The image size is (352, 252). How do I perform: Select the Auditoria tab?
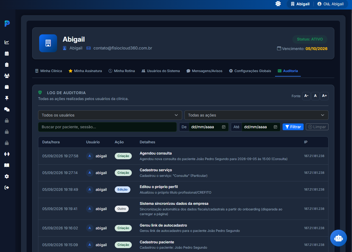(288, 71)
